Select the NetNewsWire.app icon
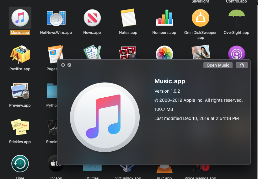The height and width of the screenshot is (179, 258). click(x=56, y=19)
